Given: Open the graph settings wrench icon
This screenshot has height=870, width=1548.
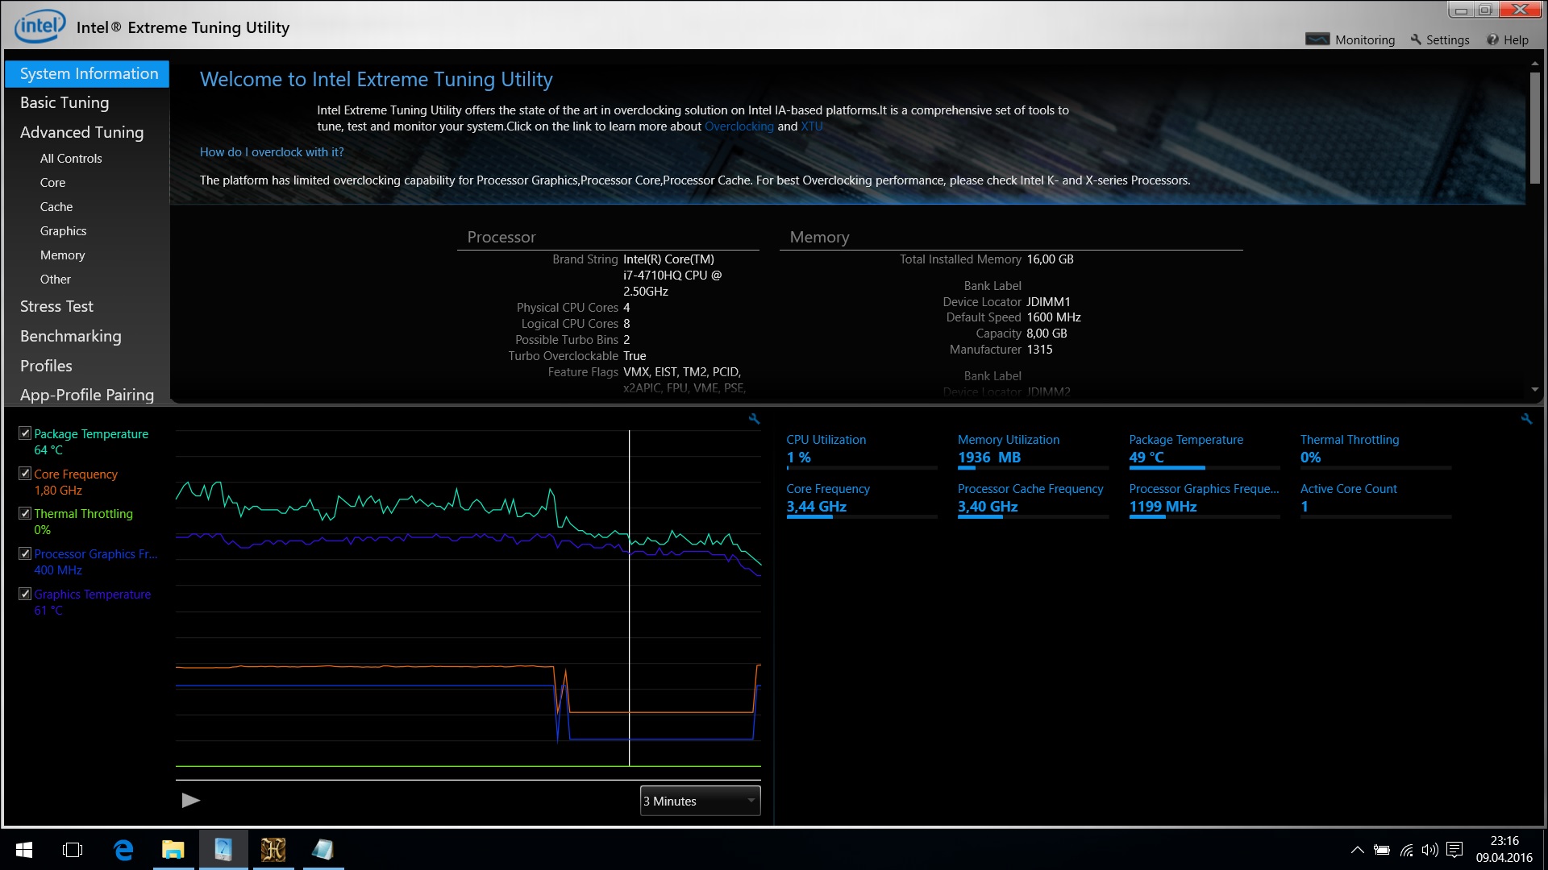Looking at the screenshot, I should [x=754, y=419].
